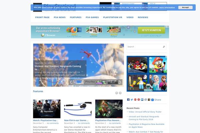This screenshot has height=133, width=200.
Task: Open 'PlayStation 4 Magazine Now Available' post
Action: coord(146,125)
